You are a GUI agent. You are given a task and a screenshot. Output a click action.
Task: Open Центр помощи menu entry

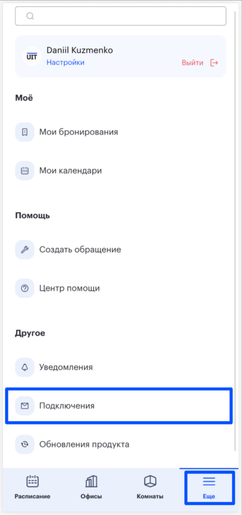(120, 288)
